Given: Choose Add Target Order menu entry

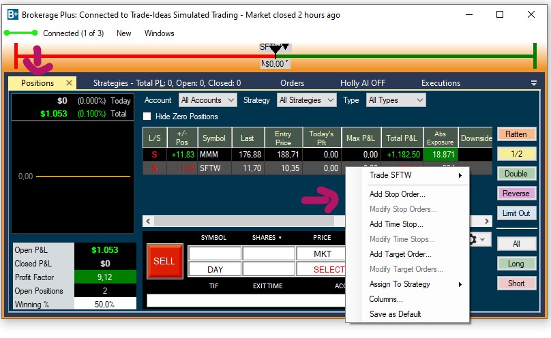Looking at the screenshot, I should click(x=400, y=254).
